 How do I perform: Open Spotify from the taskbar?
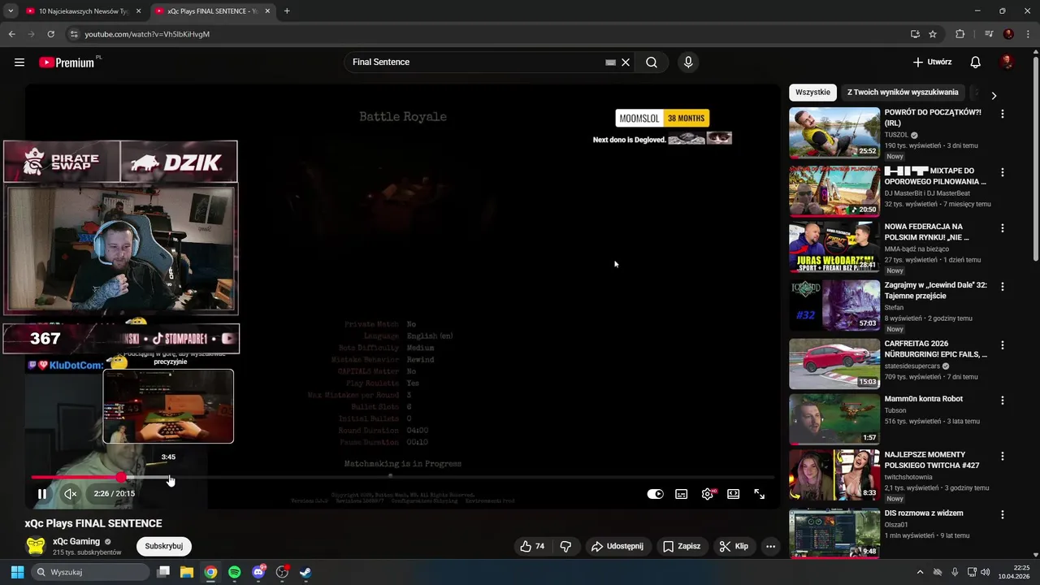[x=235, y=572]
